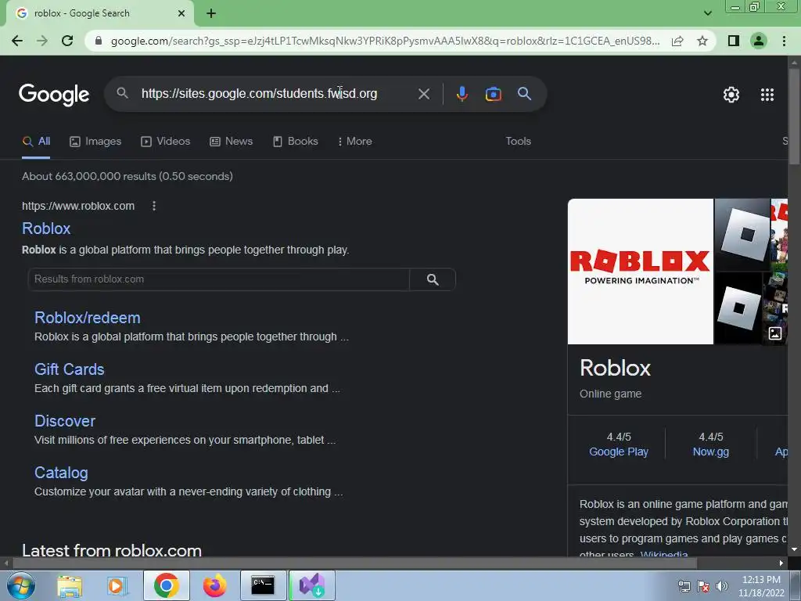Select the All results tab
The width and height of the screenshot is (801, 601).
36,142
